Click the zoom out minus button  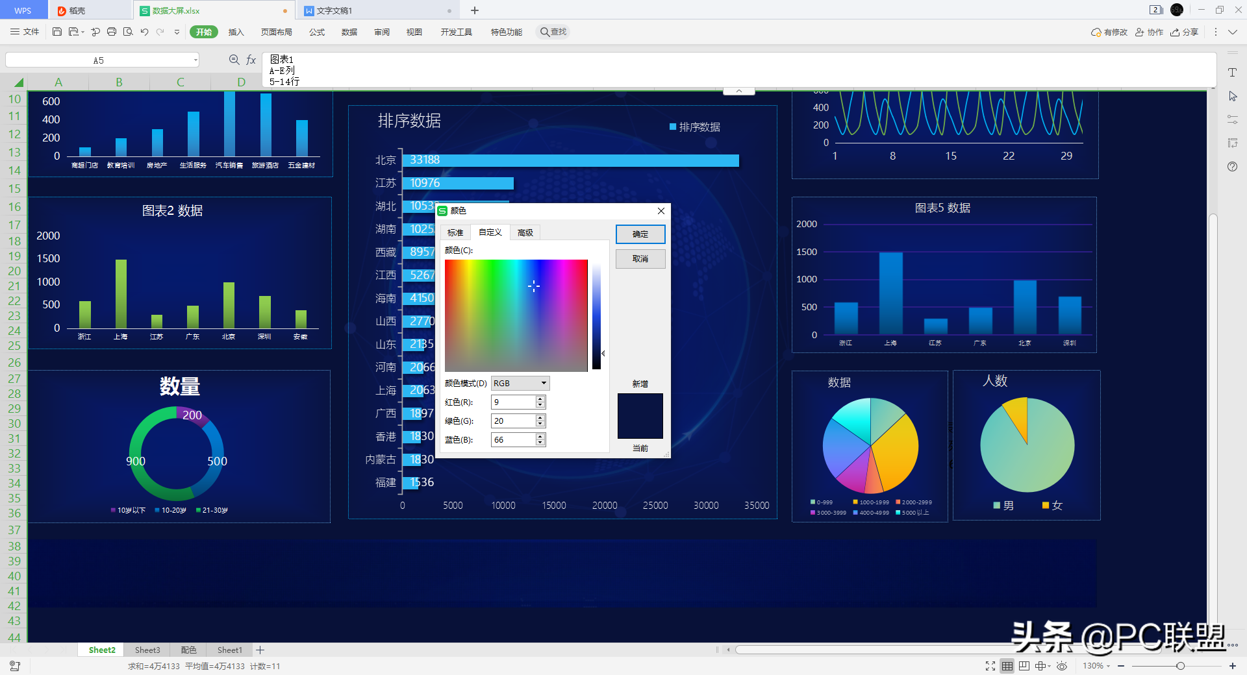(1121, 666)
